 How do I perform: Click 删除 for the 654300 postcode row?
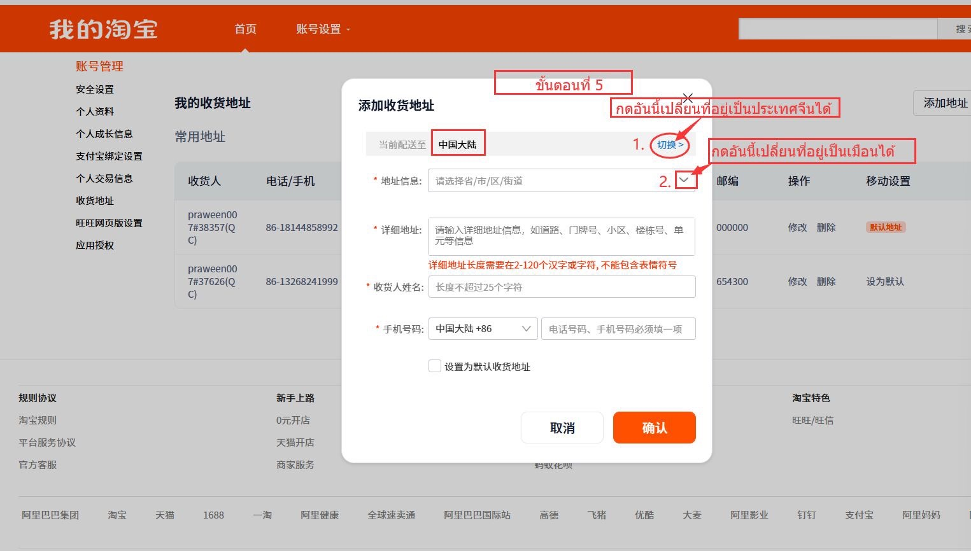(x=826, y=282)
